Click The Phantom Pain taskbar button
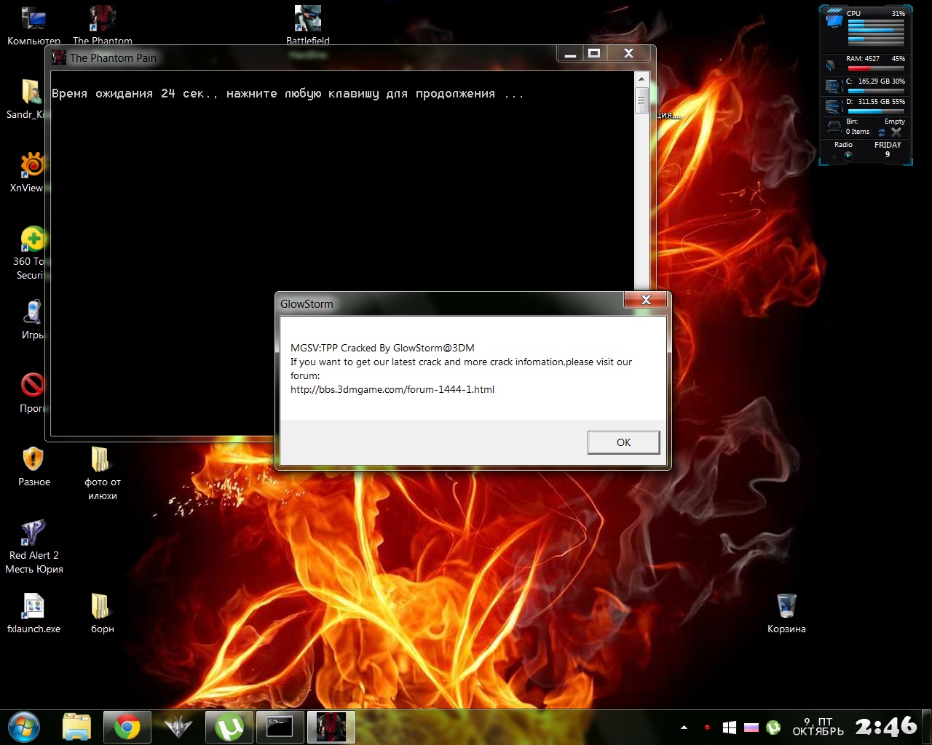This screenshot has height=745, width=932. [331, 727]
